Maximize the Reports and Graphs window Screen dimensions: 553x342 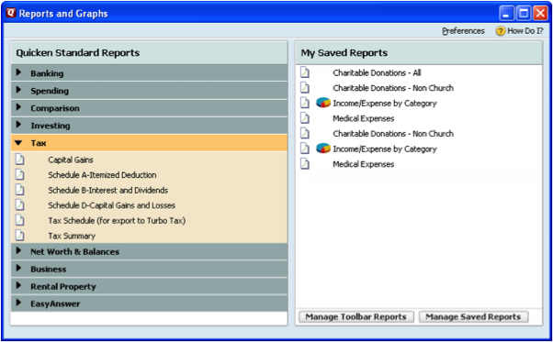pos(524,14)
